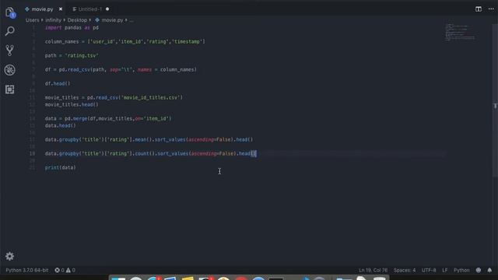Click the movie_titles.head() line
This screenshot has height=280, width=498.
pyautogui.click(x=72, y=104)
